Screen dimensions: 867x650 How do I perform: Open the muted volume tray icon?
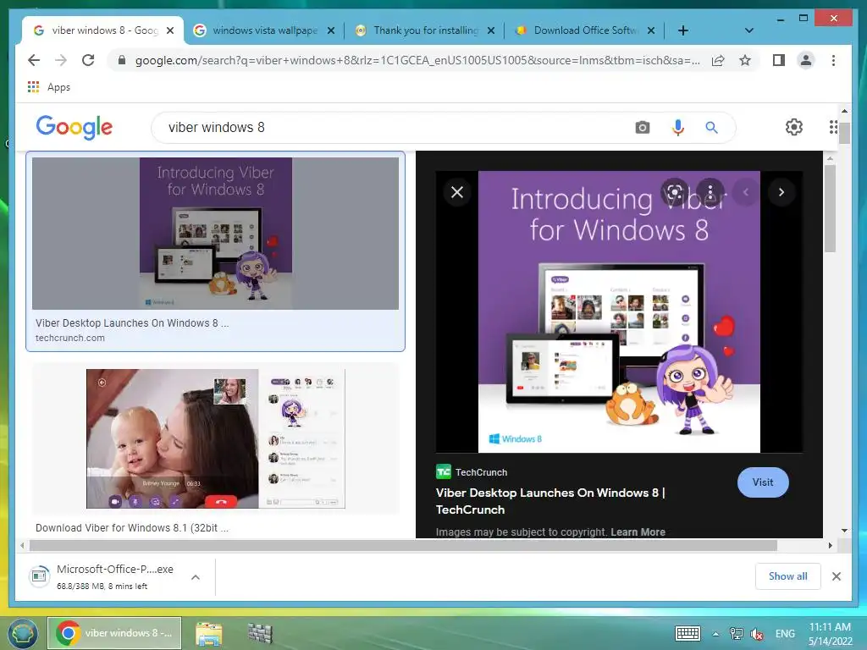[x=757, y=634]
